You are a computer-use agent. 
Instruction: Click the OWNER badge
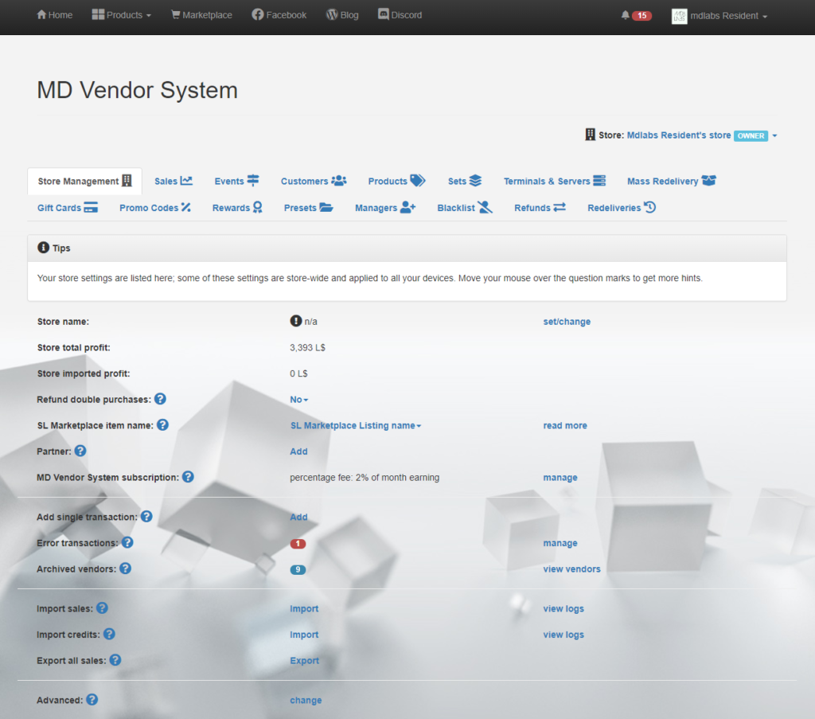click(x=751, y=135)
